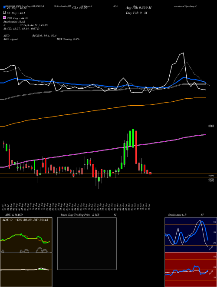217x287 pixels.
Task: Open the blue Stochastics mini chart
Action: click(191, 235)
